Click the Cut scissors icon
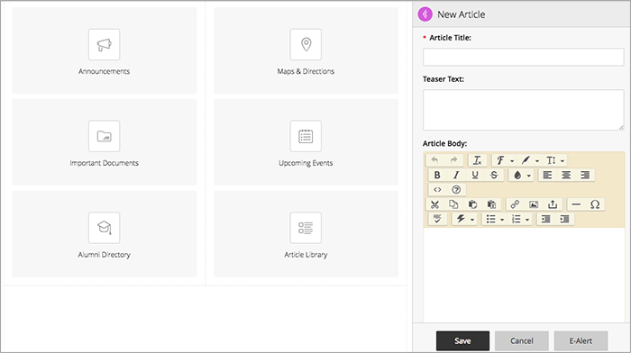 434,204
